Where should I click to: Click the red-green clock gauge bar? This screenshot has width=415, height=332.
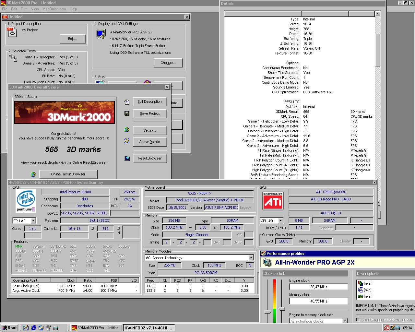(275, 301)
